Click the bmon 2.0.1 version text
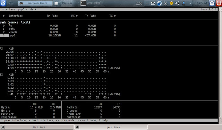Viewport: 222px width, 130px height. 208,9
